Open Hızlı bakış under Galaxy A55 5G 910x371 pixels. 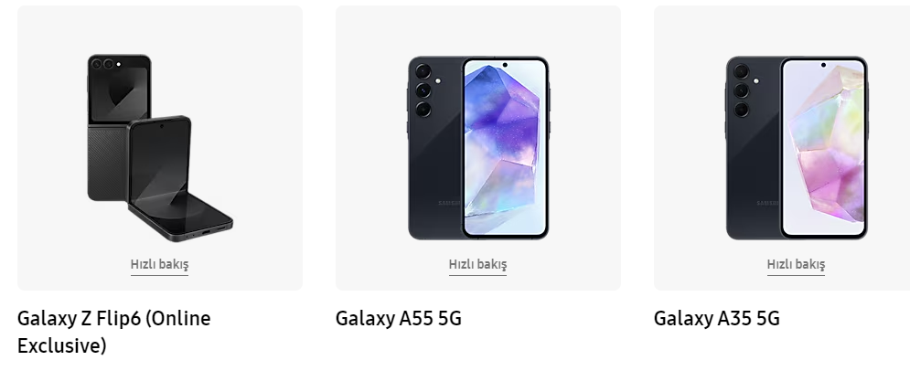[477, 264]
